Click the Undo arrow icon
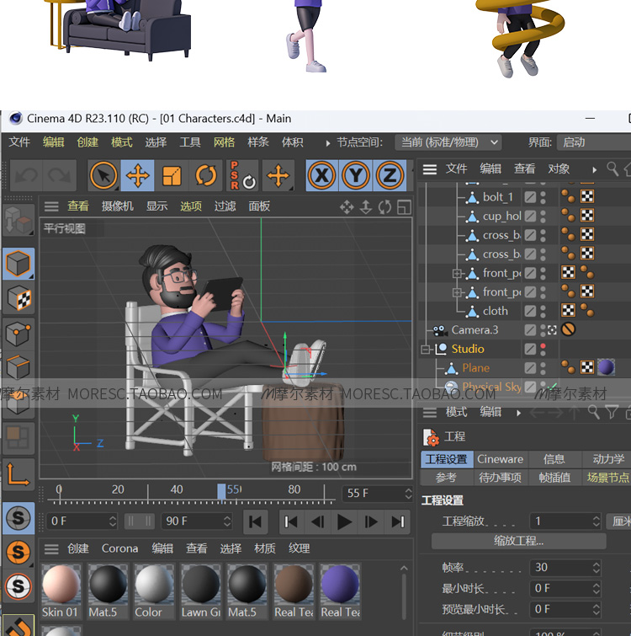This screenshot has height=636, width=631. tap(26, 175)
